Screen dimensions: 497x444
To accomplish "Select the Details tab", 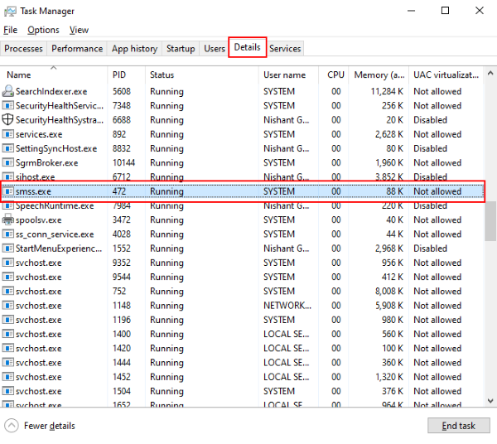I will pyautogui.click(x=247, y=47).
